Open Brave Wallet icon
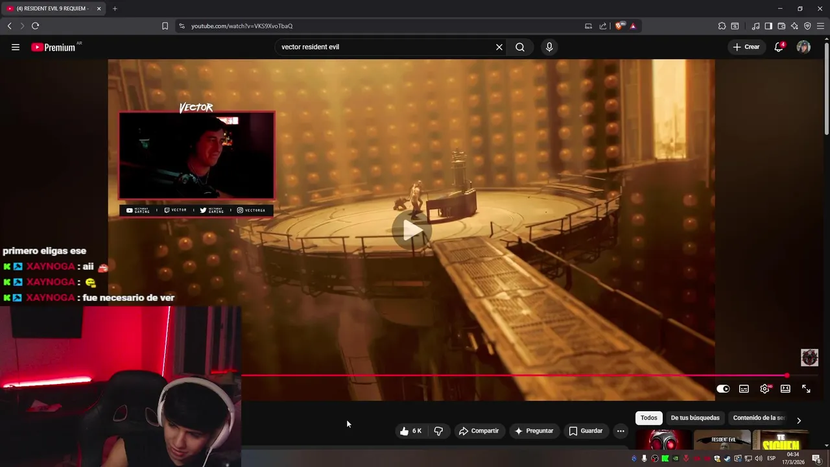The width and height of the screenshot is (830, 467). [781, 26]
